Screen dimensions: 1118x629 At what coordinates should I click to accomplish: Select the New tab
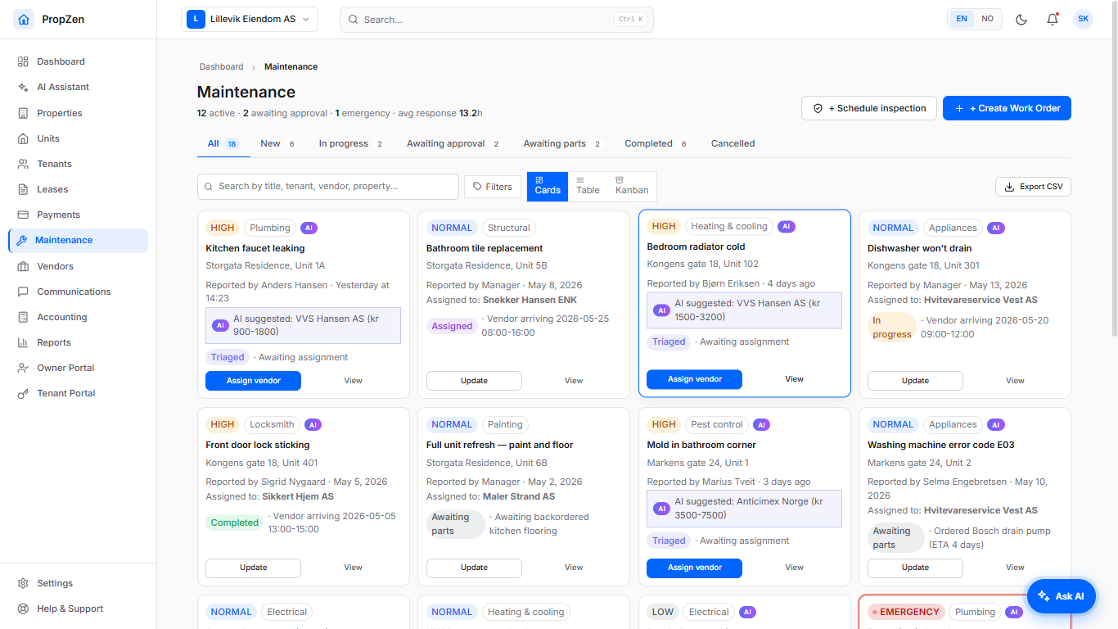coord(278,143)
